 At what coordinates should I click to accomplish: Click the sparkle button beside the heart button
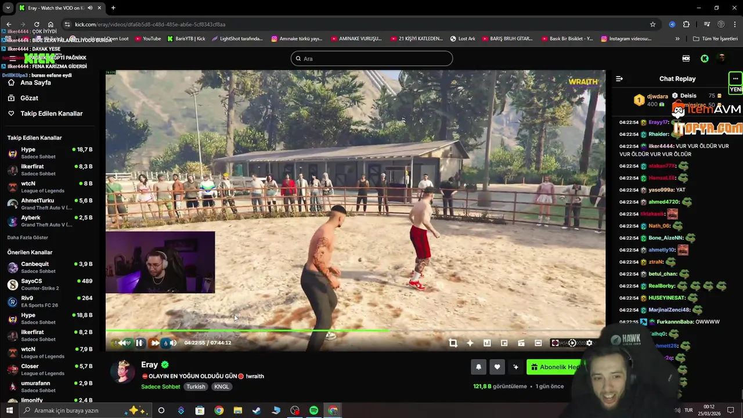click(515, 367)
